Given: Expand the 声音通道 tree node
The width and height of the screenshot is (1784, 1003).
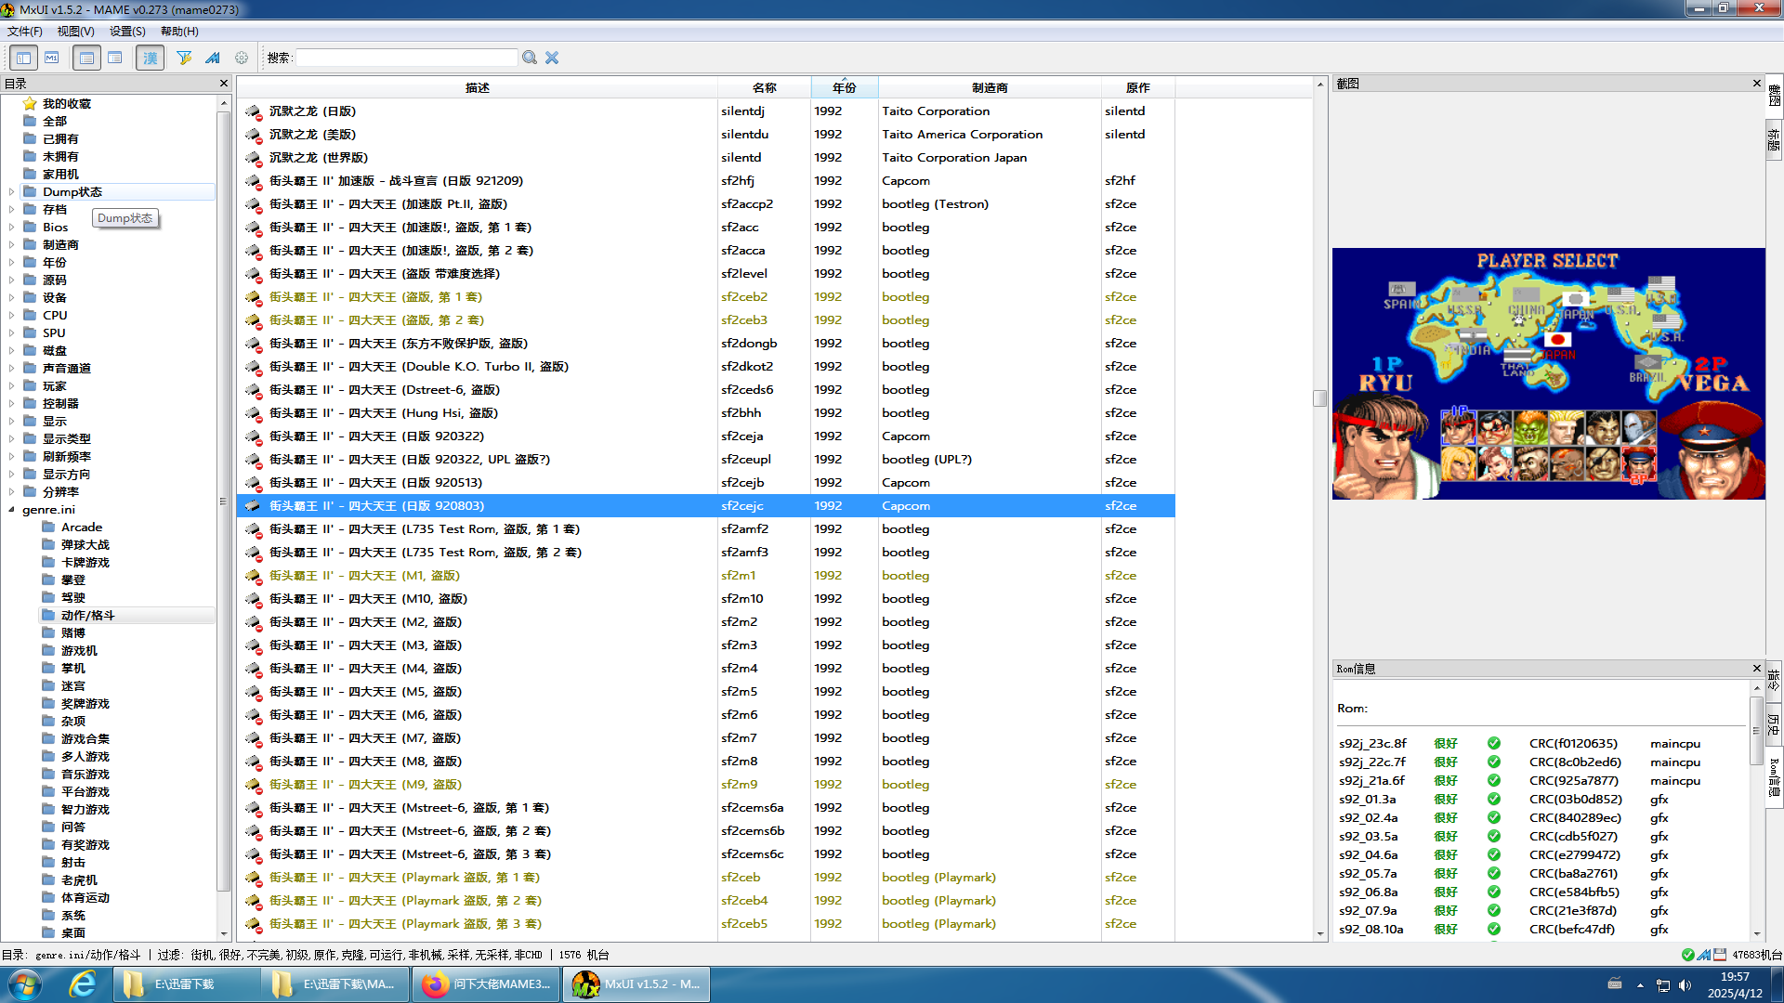Looking at the screenshot, I should [x=11, y=369].
